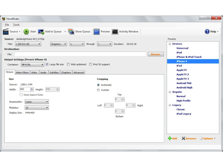Select the iPad preset
This screenshot has width=223, height=167.
point(179,66)
